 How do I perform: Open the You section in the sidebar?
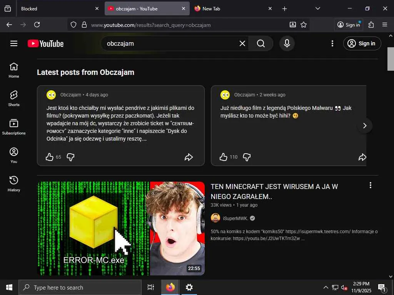click(14, 155)
